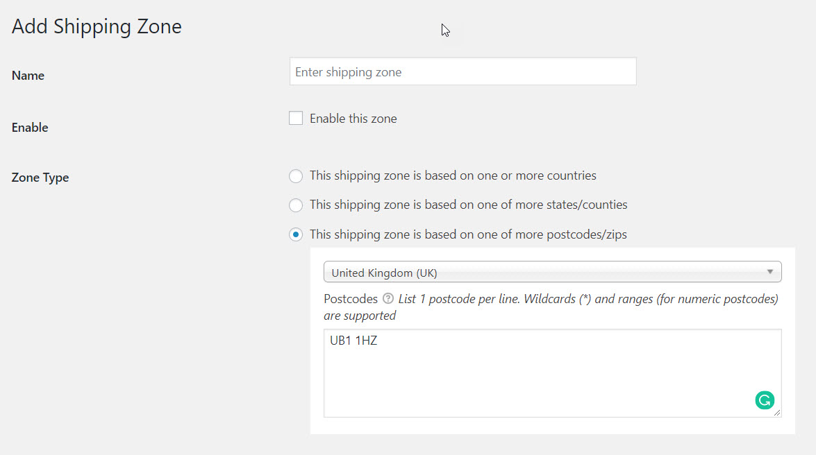Click the Name field label
Viewport: 816px width, 455px height.
click(x=28, y=75)
